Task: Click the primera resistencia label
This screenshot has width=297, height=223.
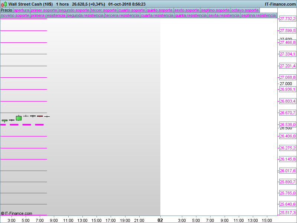Action: tap(48, 15)
